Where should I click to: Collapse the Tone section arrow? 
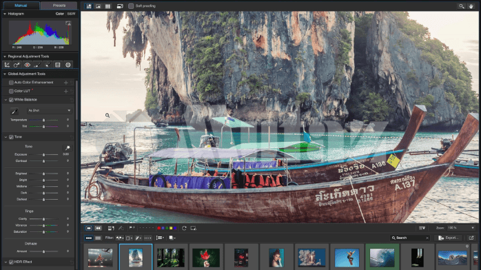pos(6,137)
